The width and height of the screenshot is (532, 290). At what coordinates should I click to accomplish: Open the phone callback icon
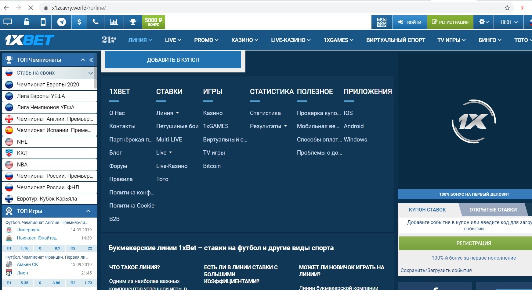point(96,22)
